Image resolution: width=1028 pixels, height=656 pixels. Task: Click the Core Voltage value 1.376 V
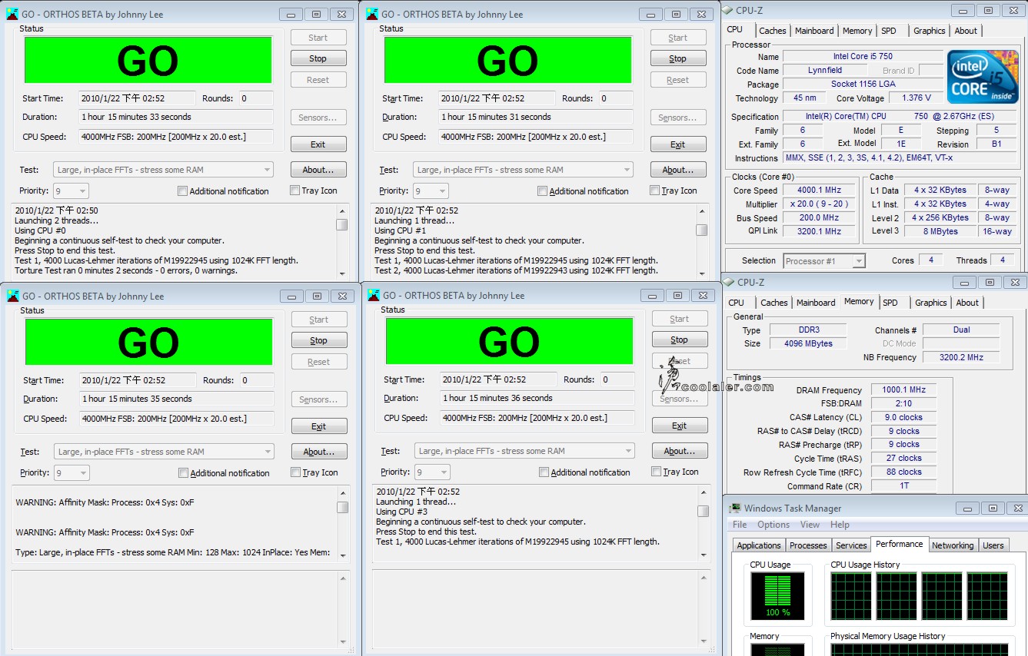[x=918, y=98]
